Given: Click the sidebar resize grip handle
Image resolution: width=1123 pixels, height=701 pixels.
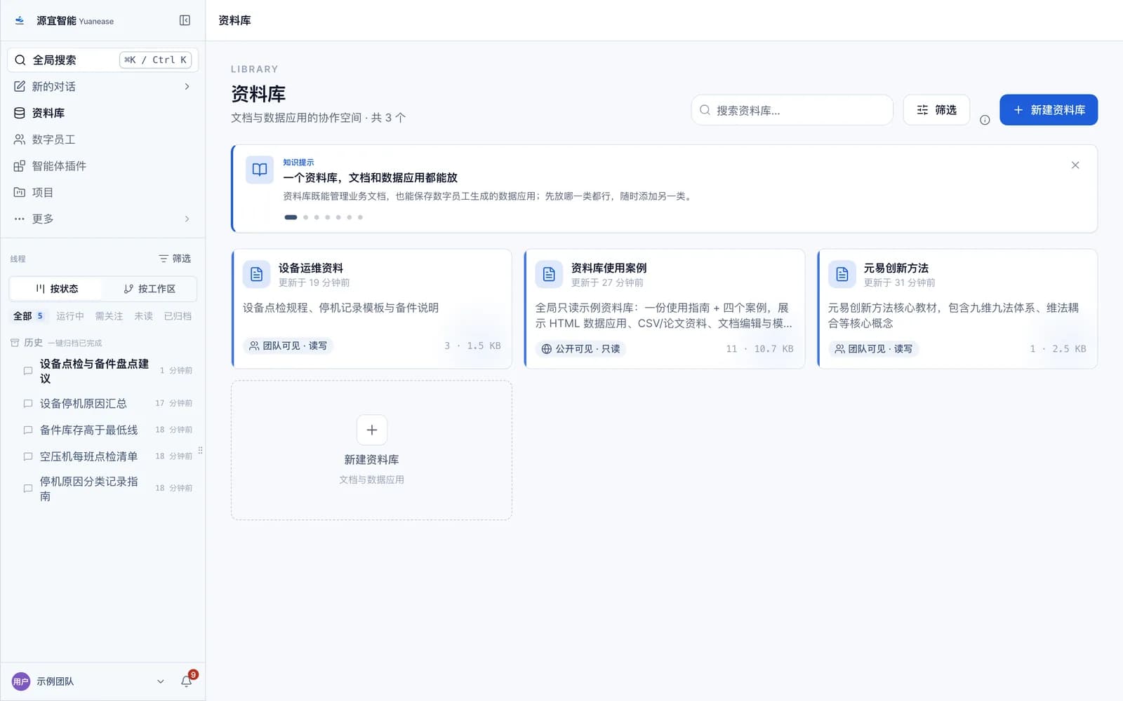Looking at the screenshot, I should (201, 451).
